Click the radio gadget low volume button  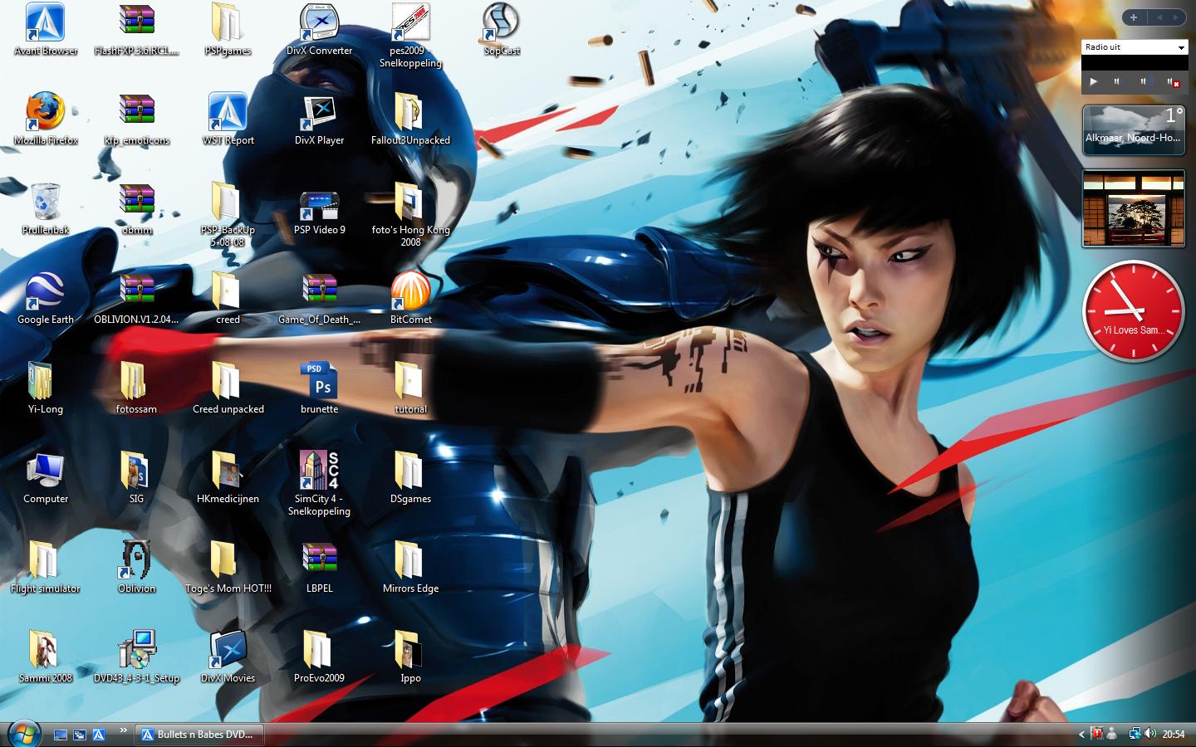tap(1117, 81)
